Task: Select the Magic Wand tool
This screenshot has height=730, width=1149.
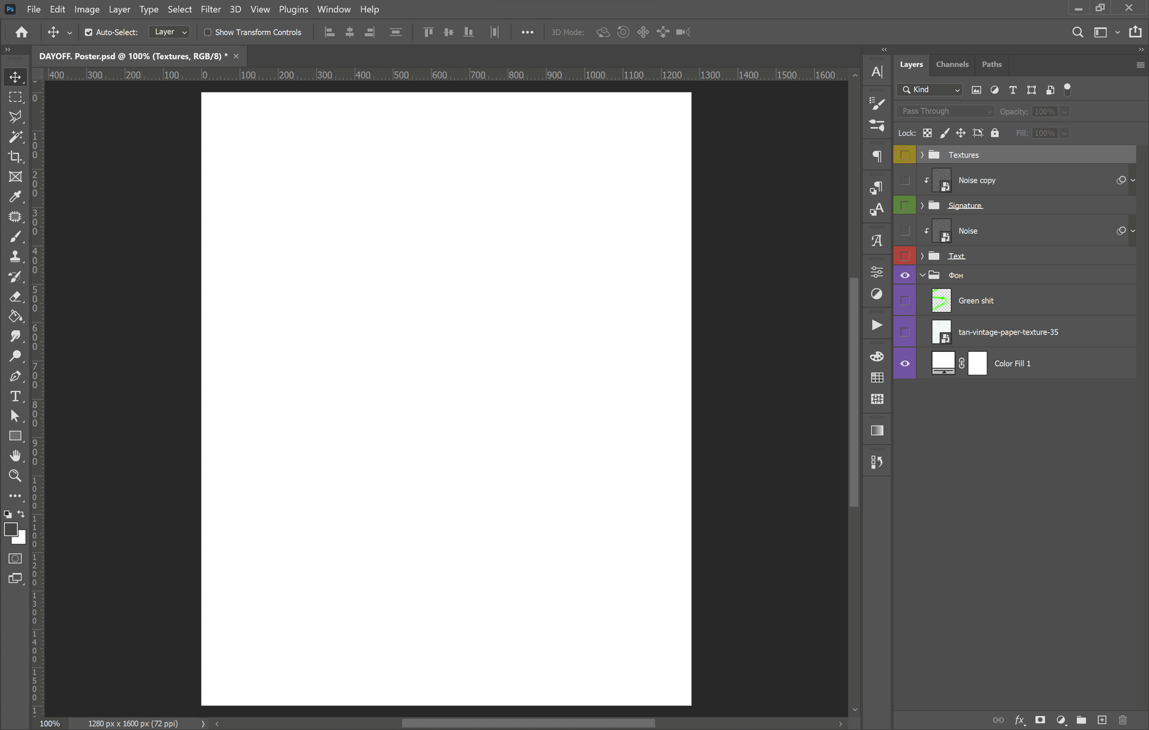Action: 15,136
